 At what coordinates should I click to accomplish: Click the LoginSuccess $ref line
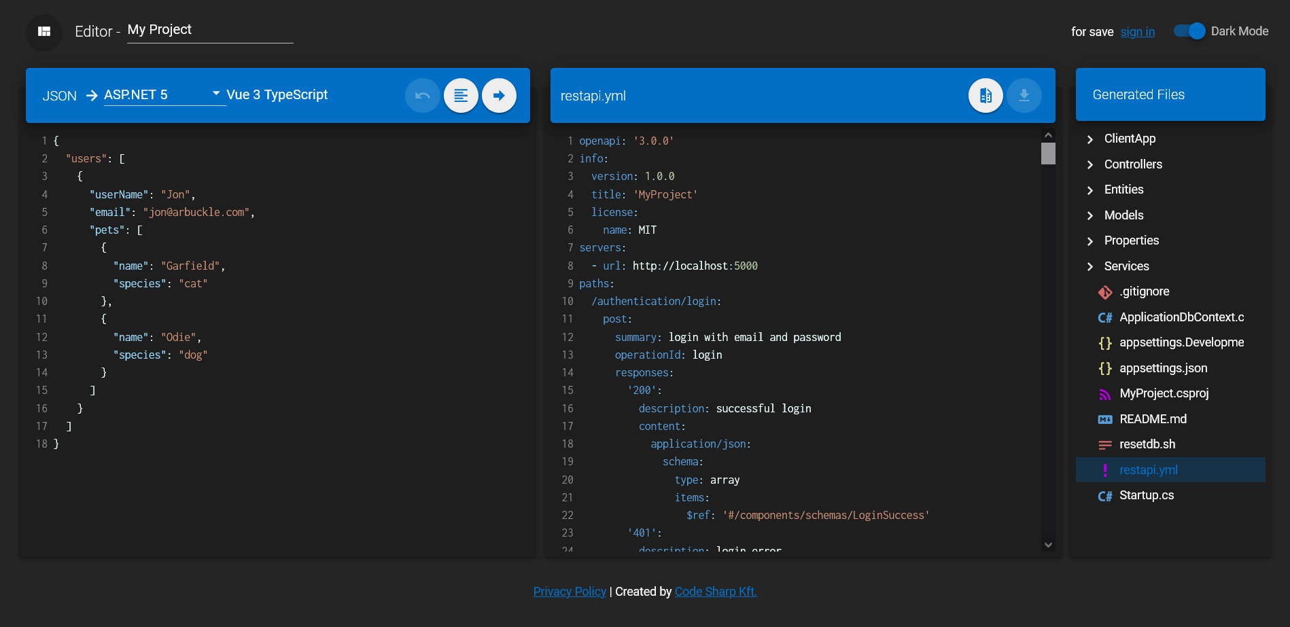807,515
